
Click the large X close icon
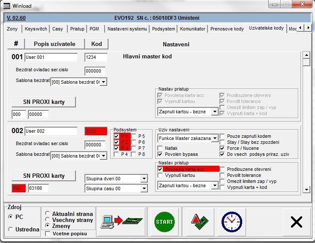(x=296, y=222)
